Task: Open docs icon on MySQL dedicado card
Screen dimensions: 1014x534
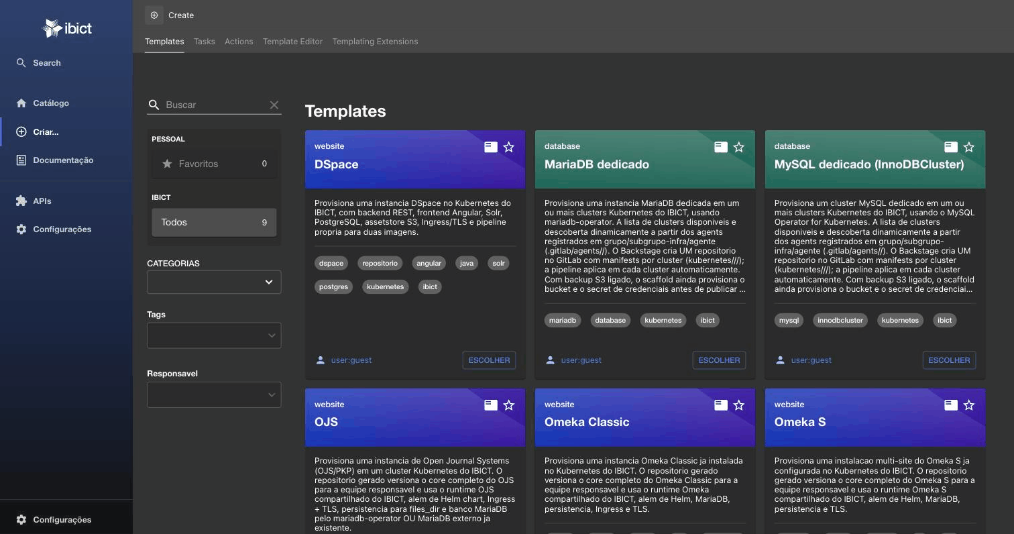Action: [951, 147]
